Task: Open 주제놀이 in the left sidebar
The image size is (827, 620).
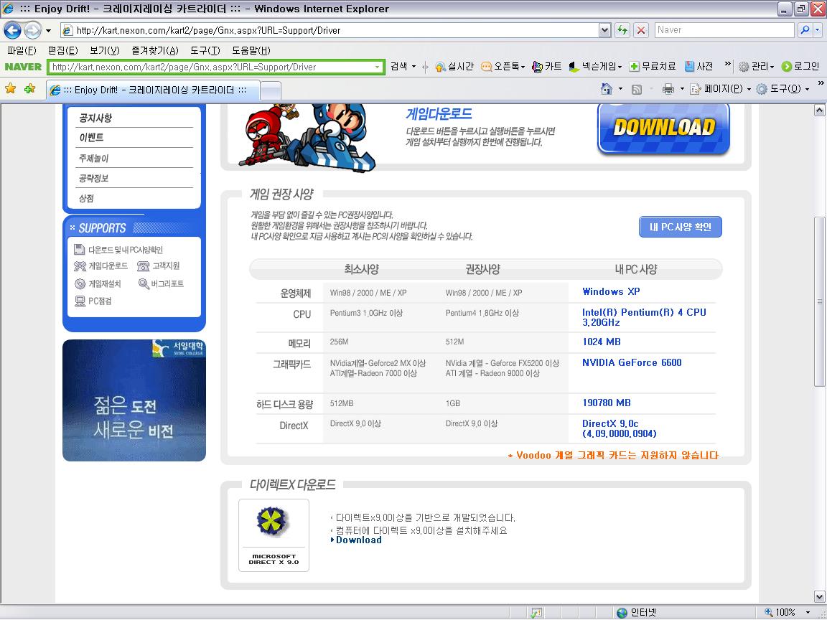Action: pyautogui.click(x=93, y=158)
